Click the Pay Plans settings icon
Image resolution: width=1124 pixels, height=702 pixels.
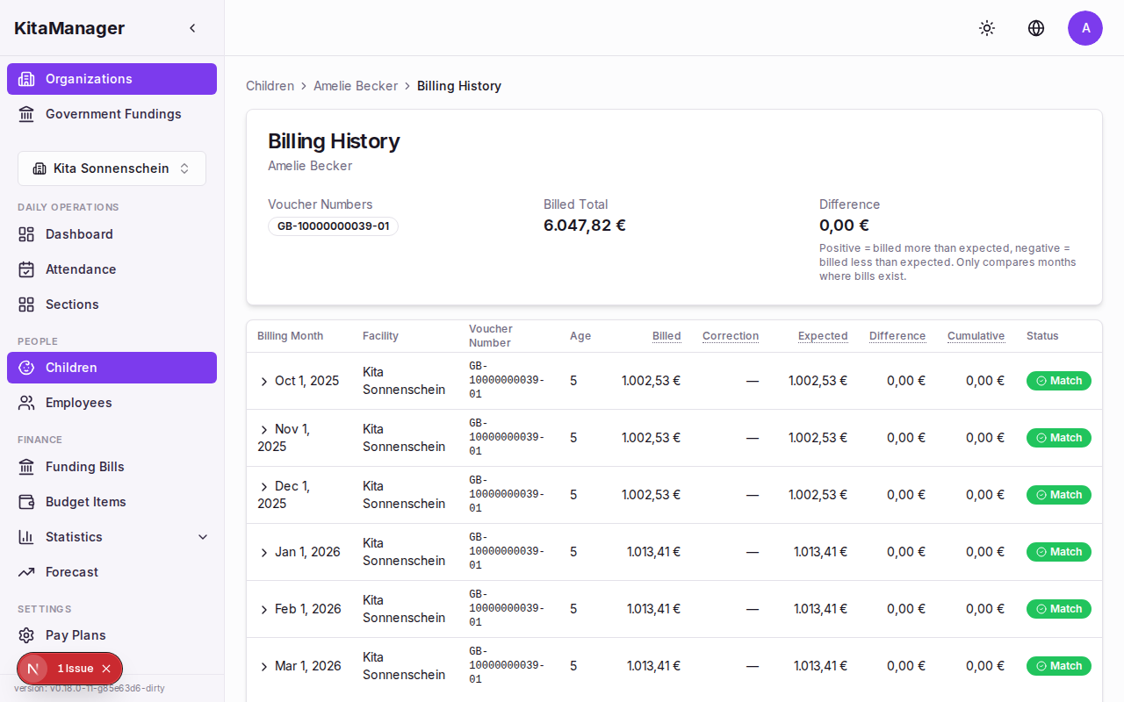coord(27,634)
